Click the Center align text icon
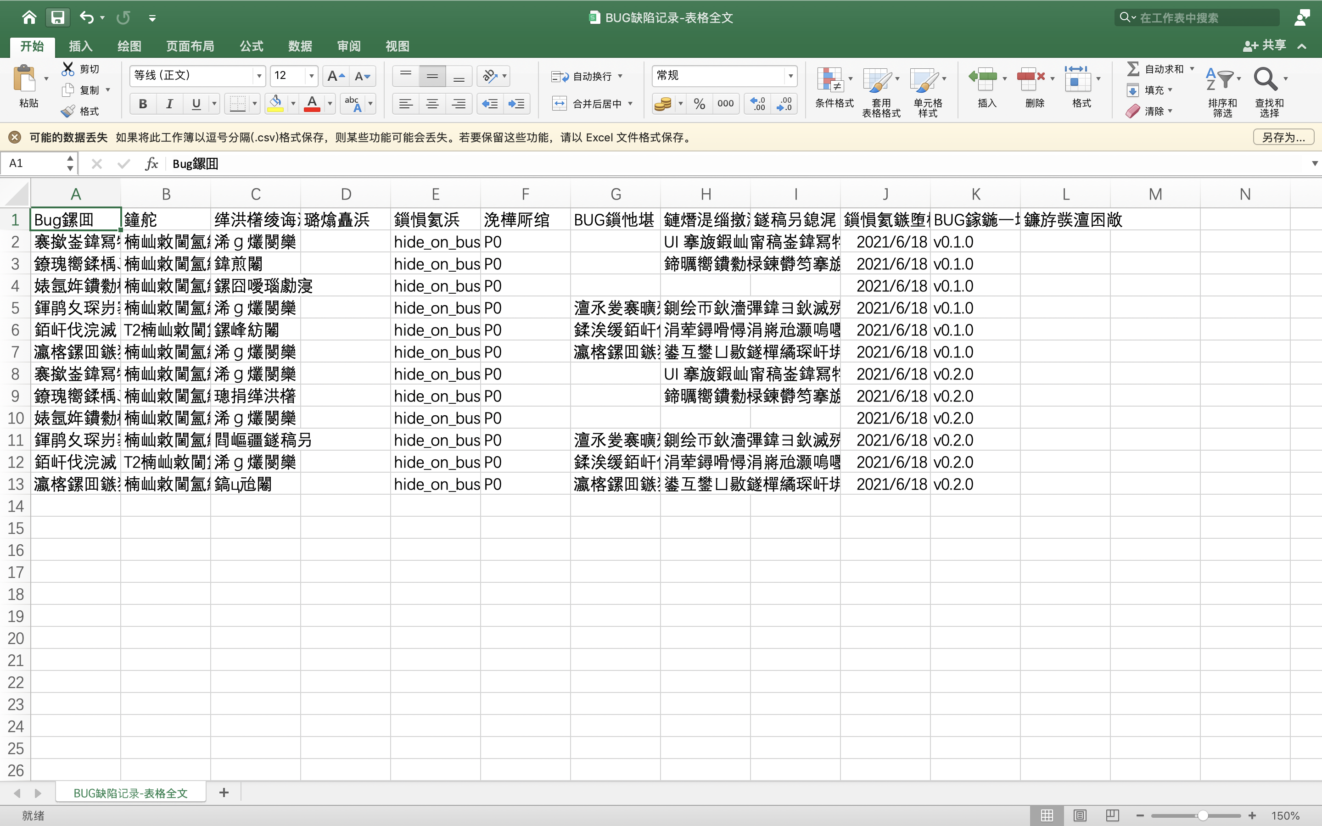 [432, 104]
